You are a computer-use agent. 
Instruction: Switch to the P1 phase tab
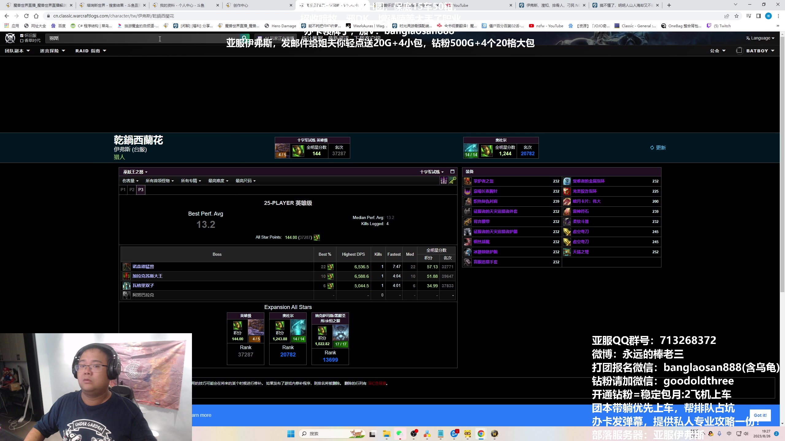pyautogui.click(x=123, y=190)
